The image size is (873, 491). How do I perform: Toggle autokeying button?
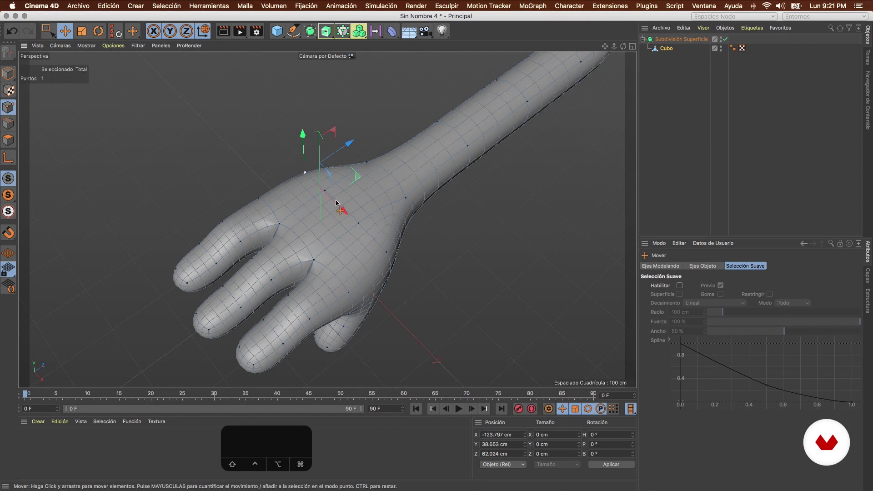532,409
